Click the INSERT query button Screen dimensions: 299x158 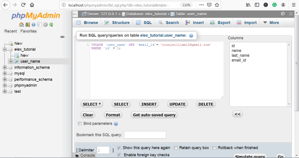coord(149,104)
